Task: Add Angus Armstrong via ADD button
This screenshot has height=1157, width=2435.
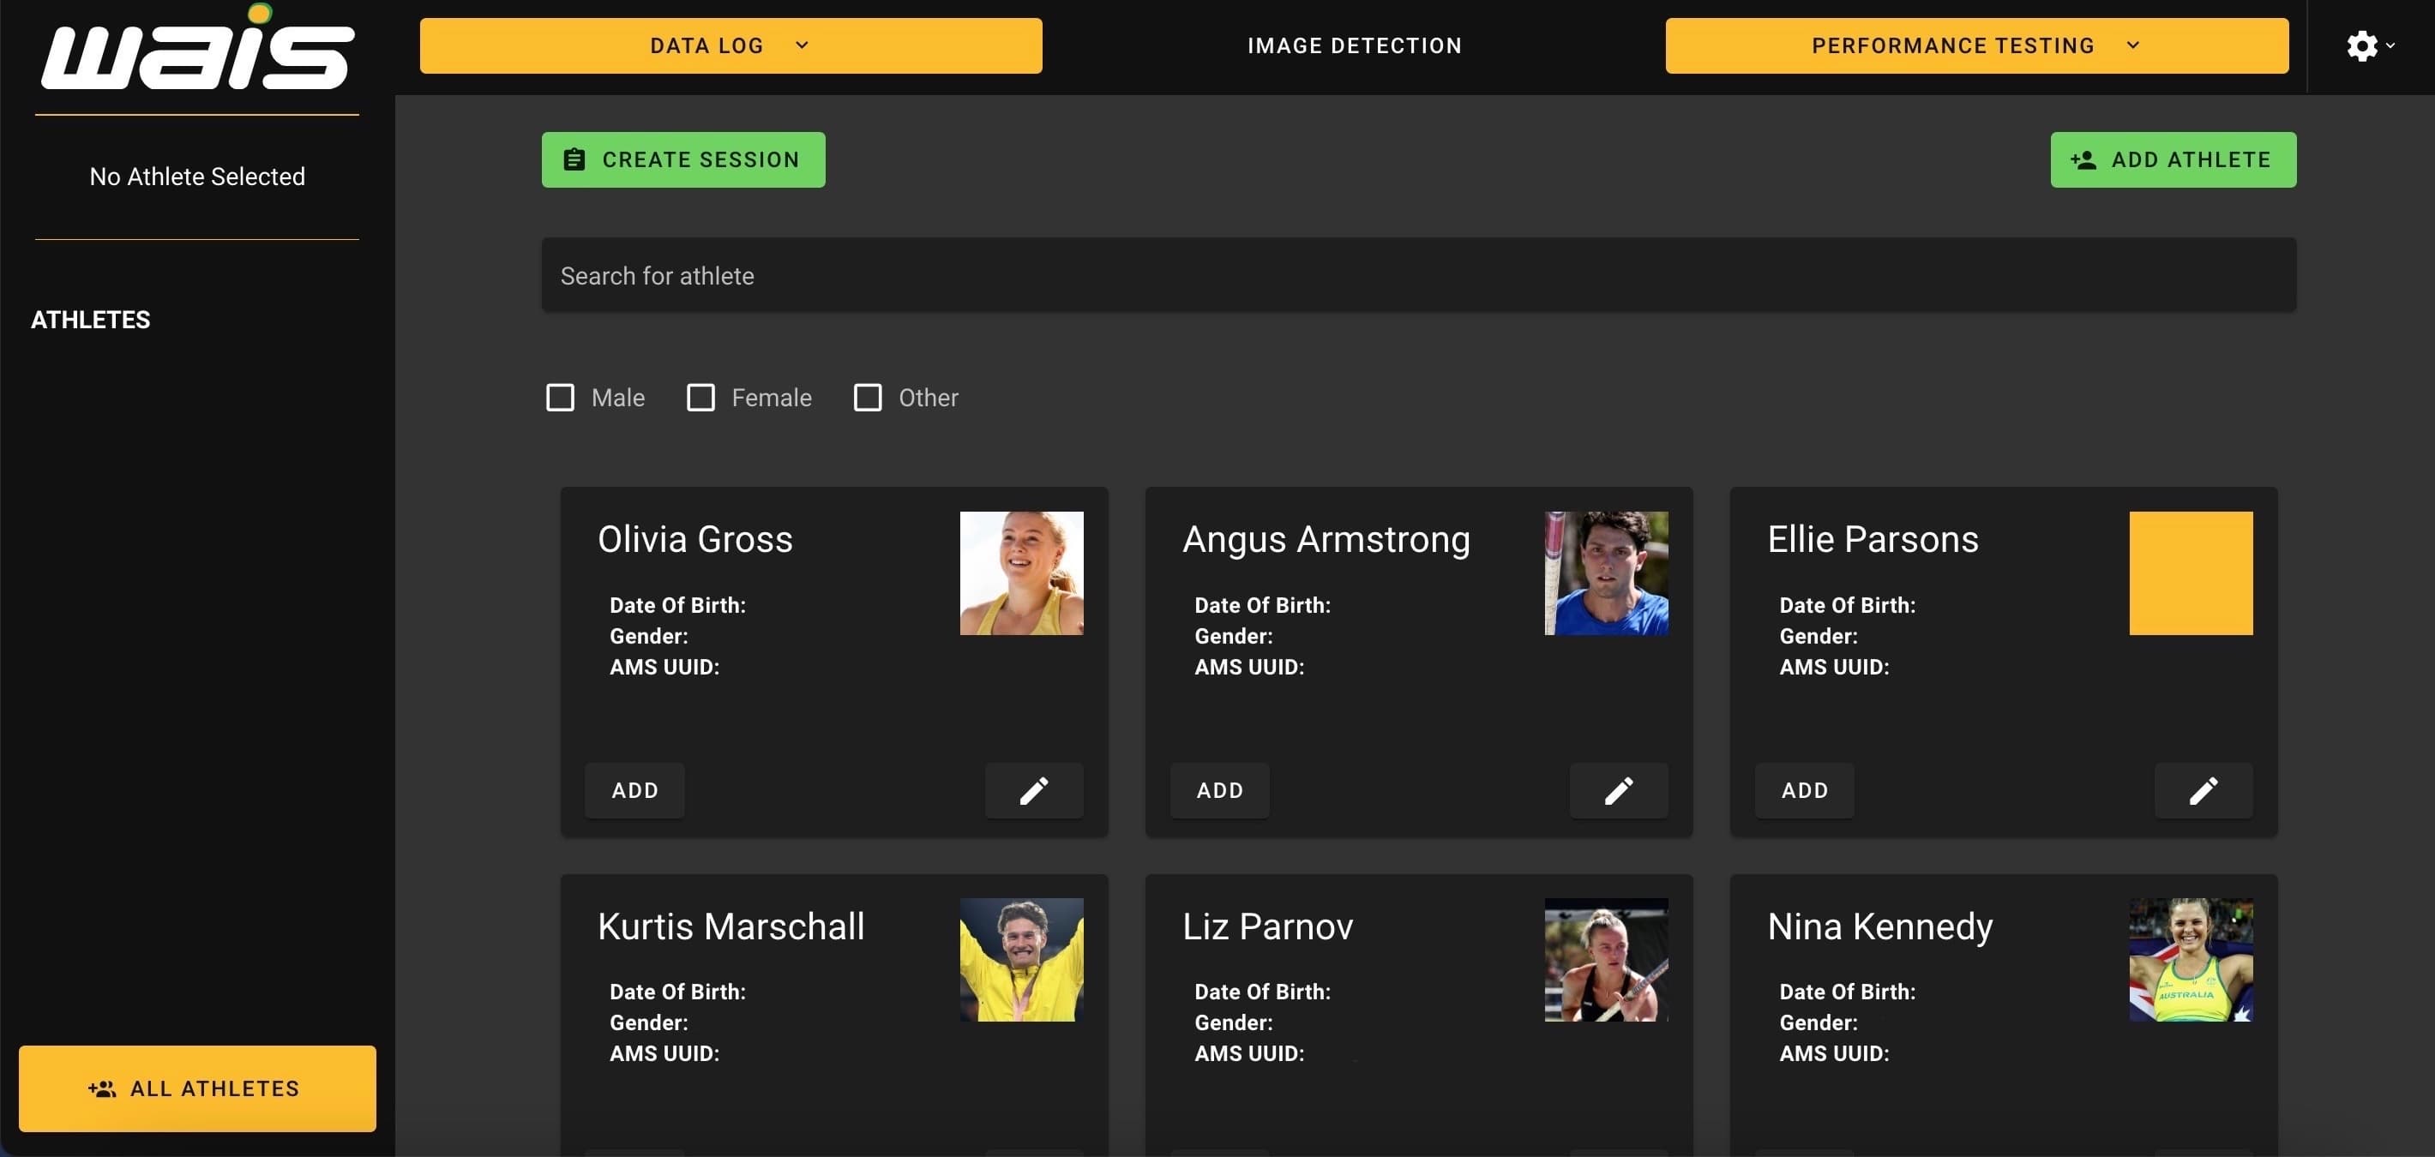Action: point(1219,790)
